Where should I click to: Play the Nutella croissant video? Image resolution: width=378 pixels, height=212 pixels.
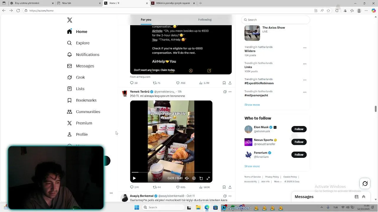134,178
